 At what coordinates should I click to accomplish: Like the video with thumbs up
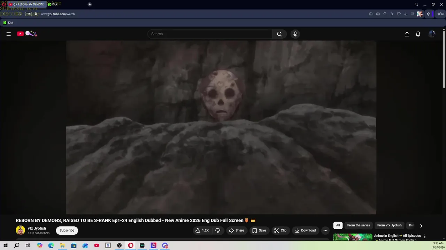pos(202,231)
